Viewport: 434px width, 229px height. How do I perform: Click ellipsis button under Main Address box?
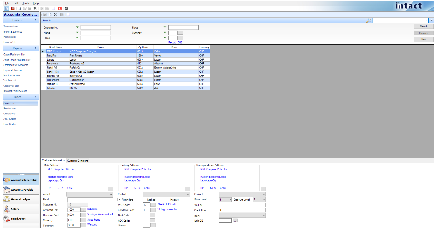[x=110, y=189]
